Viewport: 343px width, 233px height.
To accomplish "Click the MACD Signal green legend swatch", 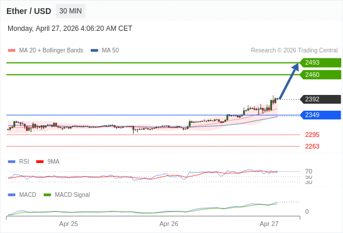I will (x=47, y=195).
